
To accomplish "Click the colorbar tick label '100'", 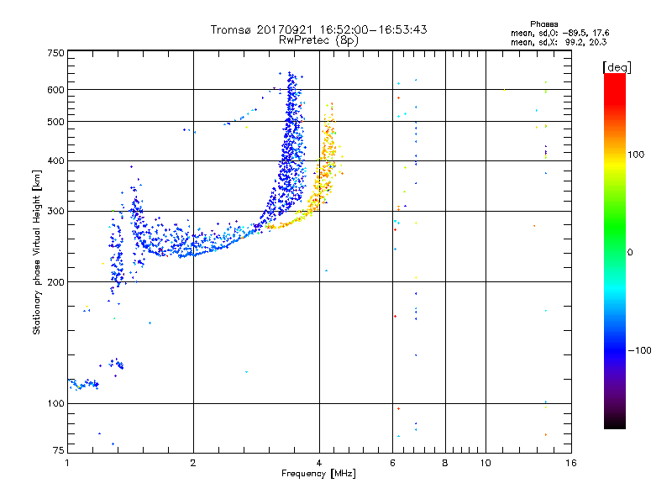I will [x=636, y=155].
